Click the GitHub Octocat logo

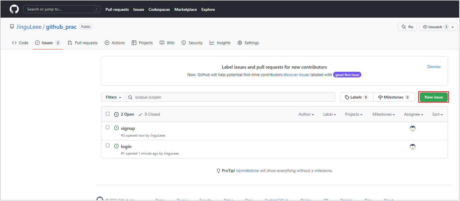pyautogui.click(x=14, y=9)
